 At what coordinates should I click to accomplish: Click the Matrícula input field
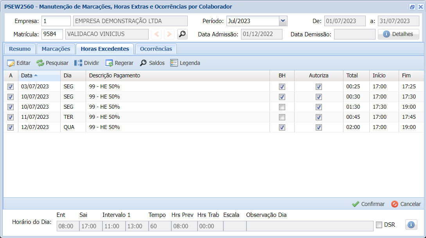coord(52,34)
